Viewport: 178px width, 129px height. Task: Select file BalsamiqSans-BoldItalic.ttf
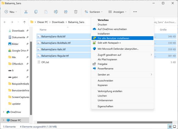click(x=56, y=43)
